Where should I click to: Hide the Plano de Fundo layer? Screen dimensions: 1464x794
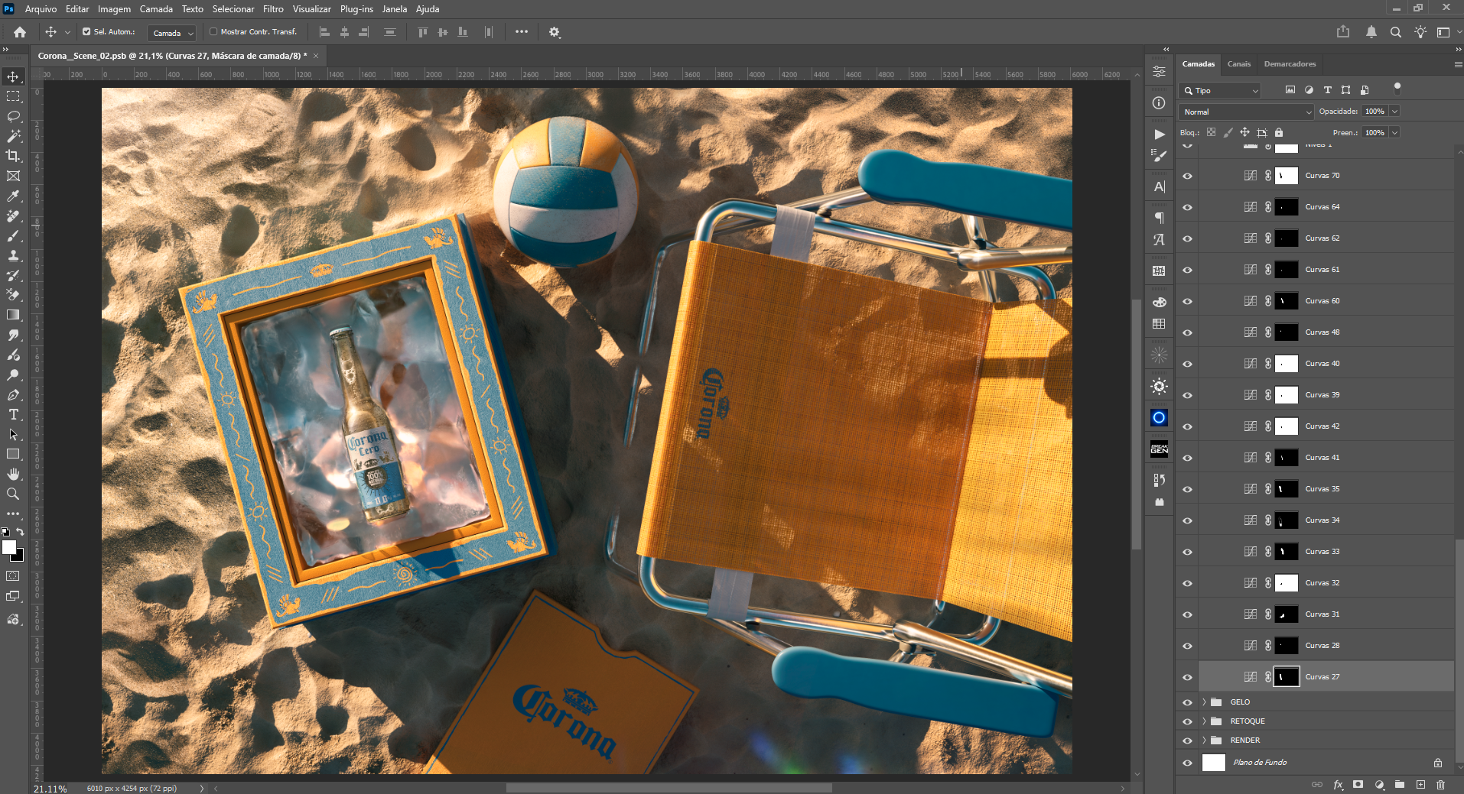(1188, 763)
